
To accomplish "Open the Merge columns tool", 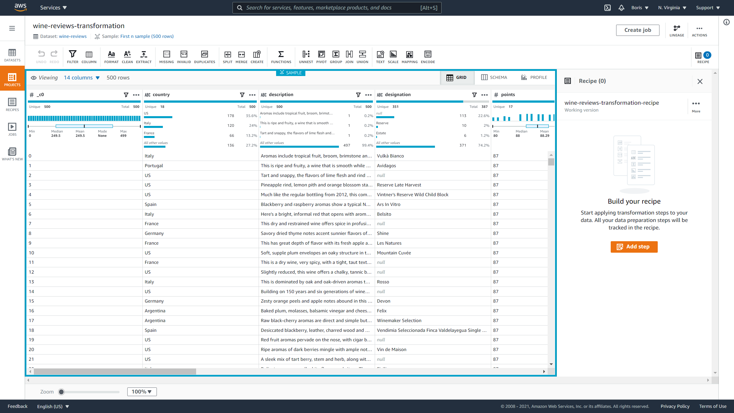I will [241, 57].
